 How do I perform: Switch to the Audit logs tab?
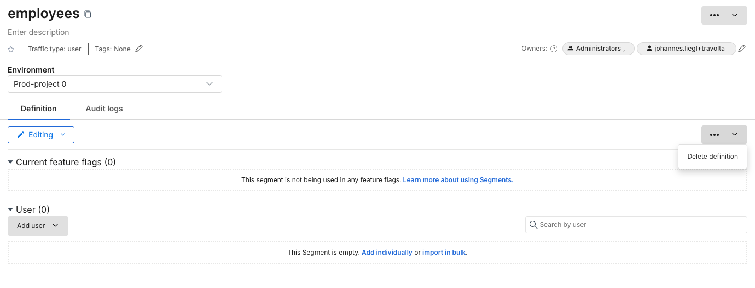pos(104,109)
